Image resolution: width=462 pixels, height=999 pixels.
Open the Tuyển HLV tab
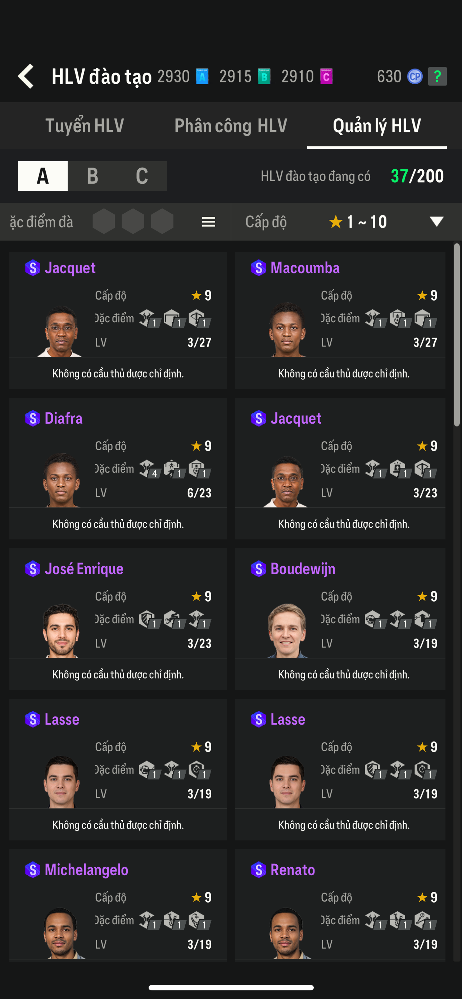85,126
